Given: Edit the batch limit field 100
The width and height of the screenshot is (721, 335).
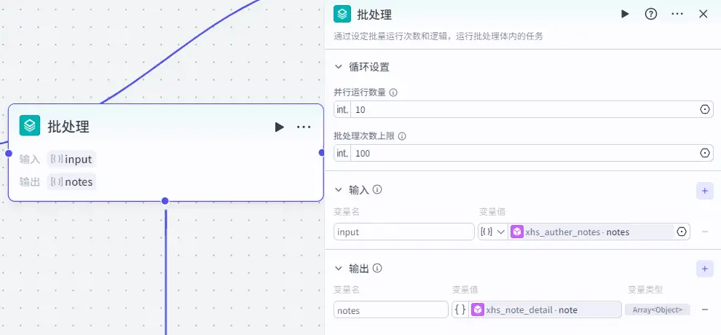Looking at the screenshot, I should pyautogui.click(x=524, y=153).
